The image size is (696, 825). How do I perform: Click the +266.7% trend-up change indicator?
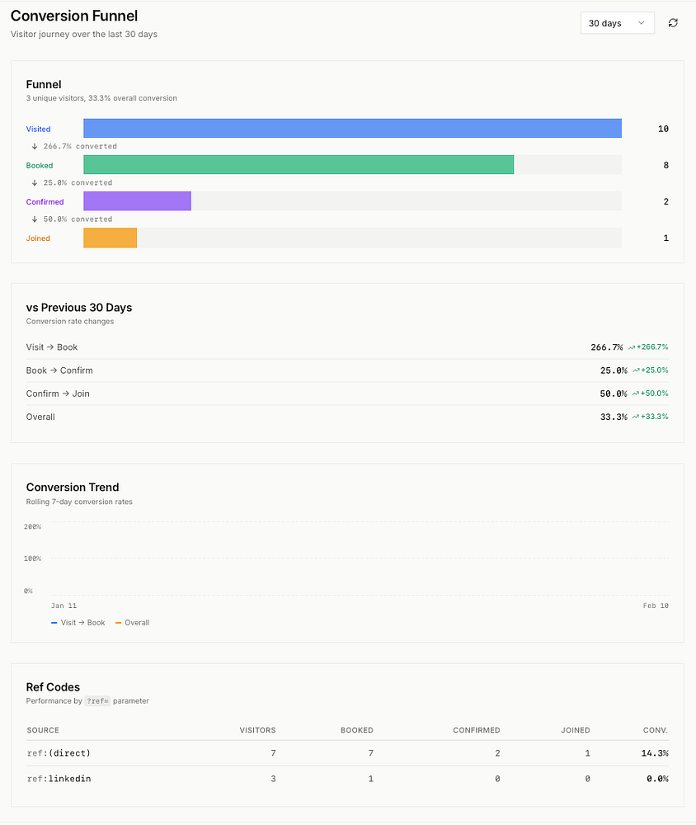tap(648, 347)
